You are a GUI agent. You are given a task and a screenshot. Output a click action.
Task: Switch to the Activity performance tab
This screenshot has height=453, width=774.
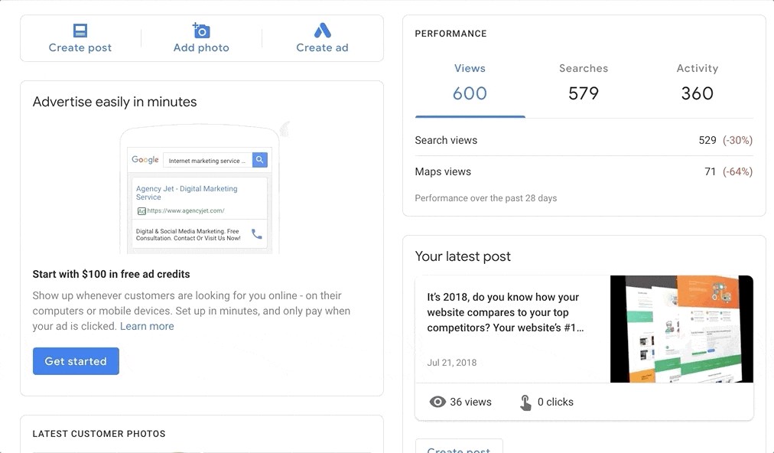[x=697, y=84]
